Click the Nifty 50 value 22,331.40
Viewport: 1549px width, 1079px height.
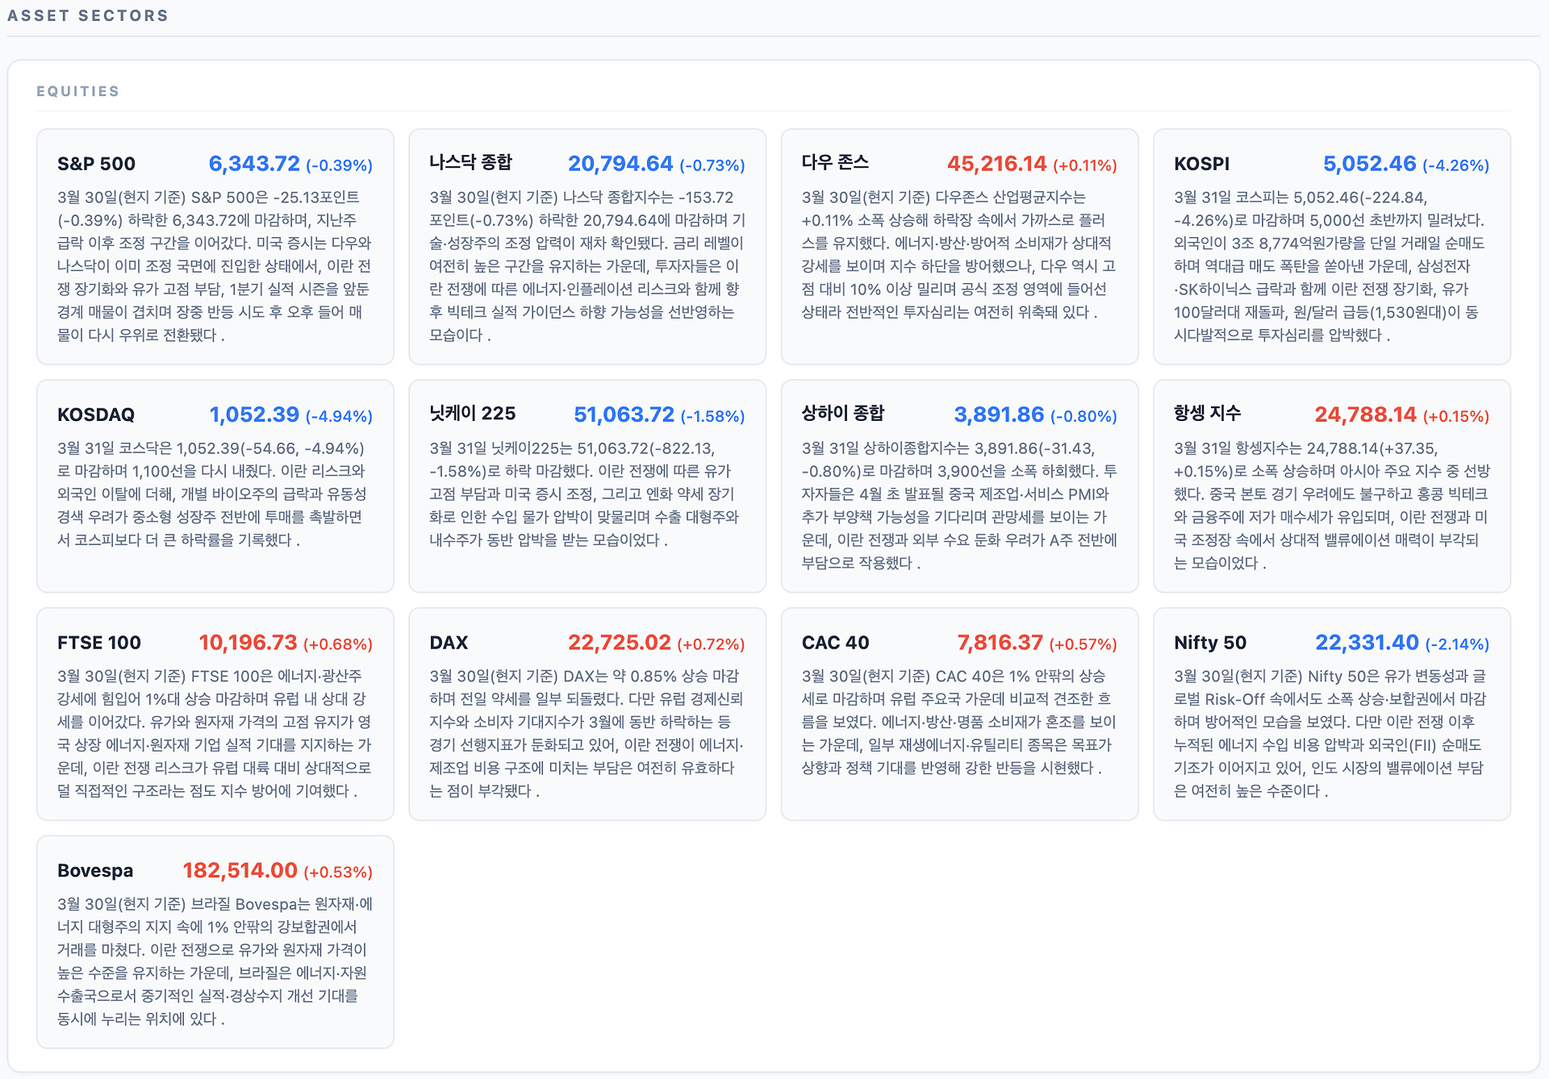(1367, 643)
